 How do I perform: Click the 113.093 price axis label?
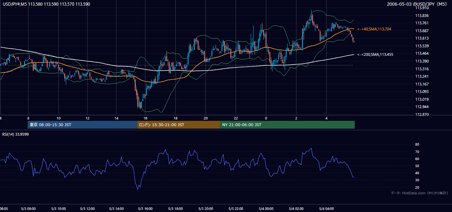pos(422,92)
